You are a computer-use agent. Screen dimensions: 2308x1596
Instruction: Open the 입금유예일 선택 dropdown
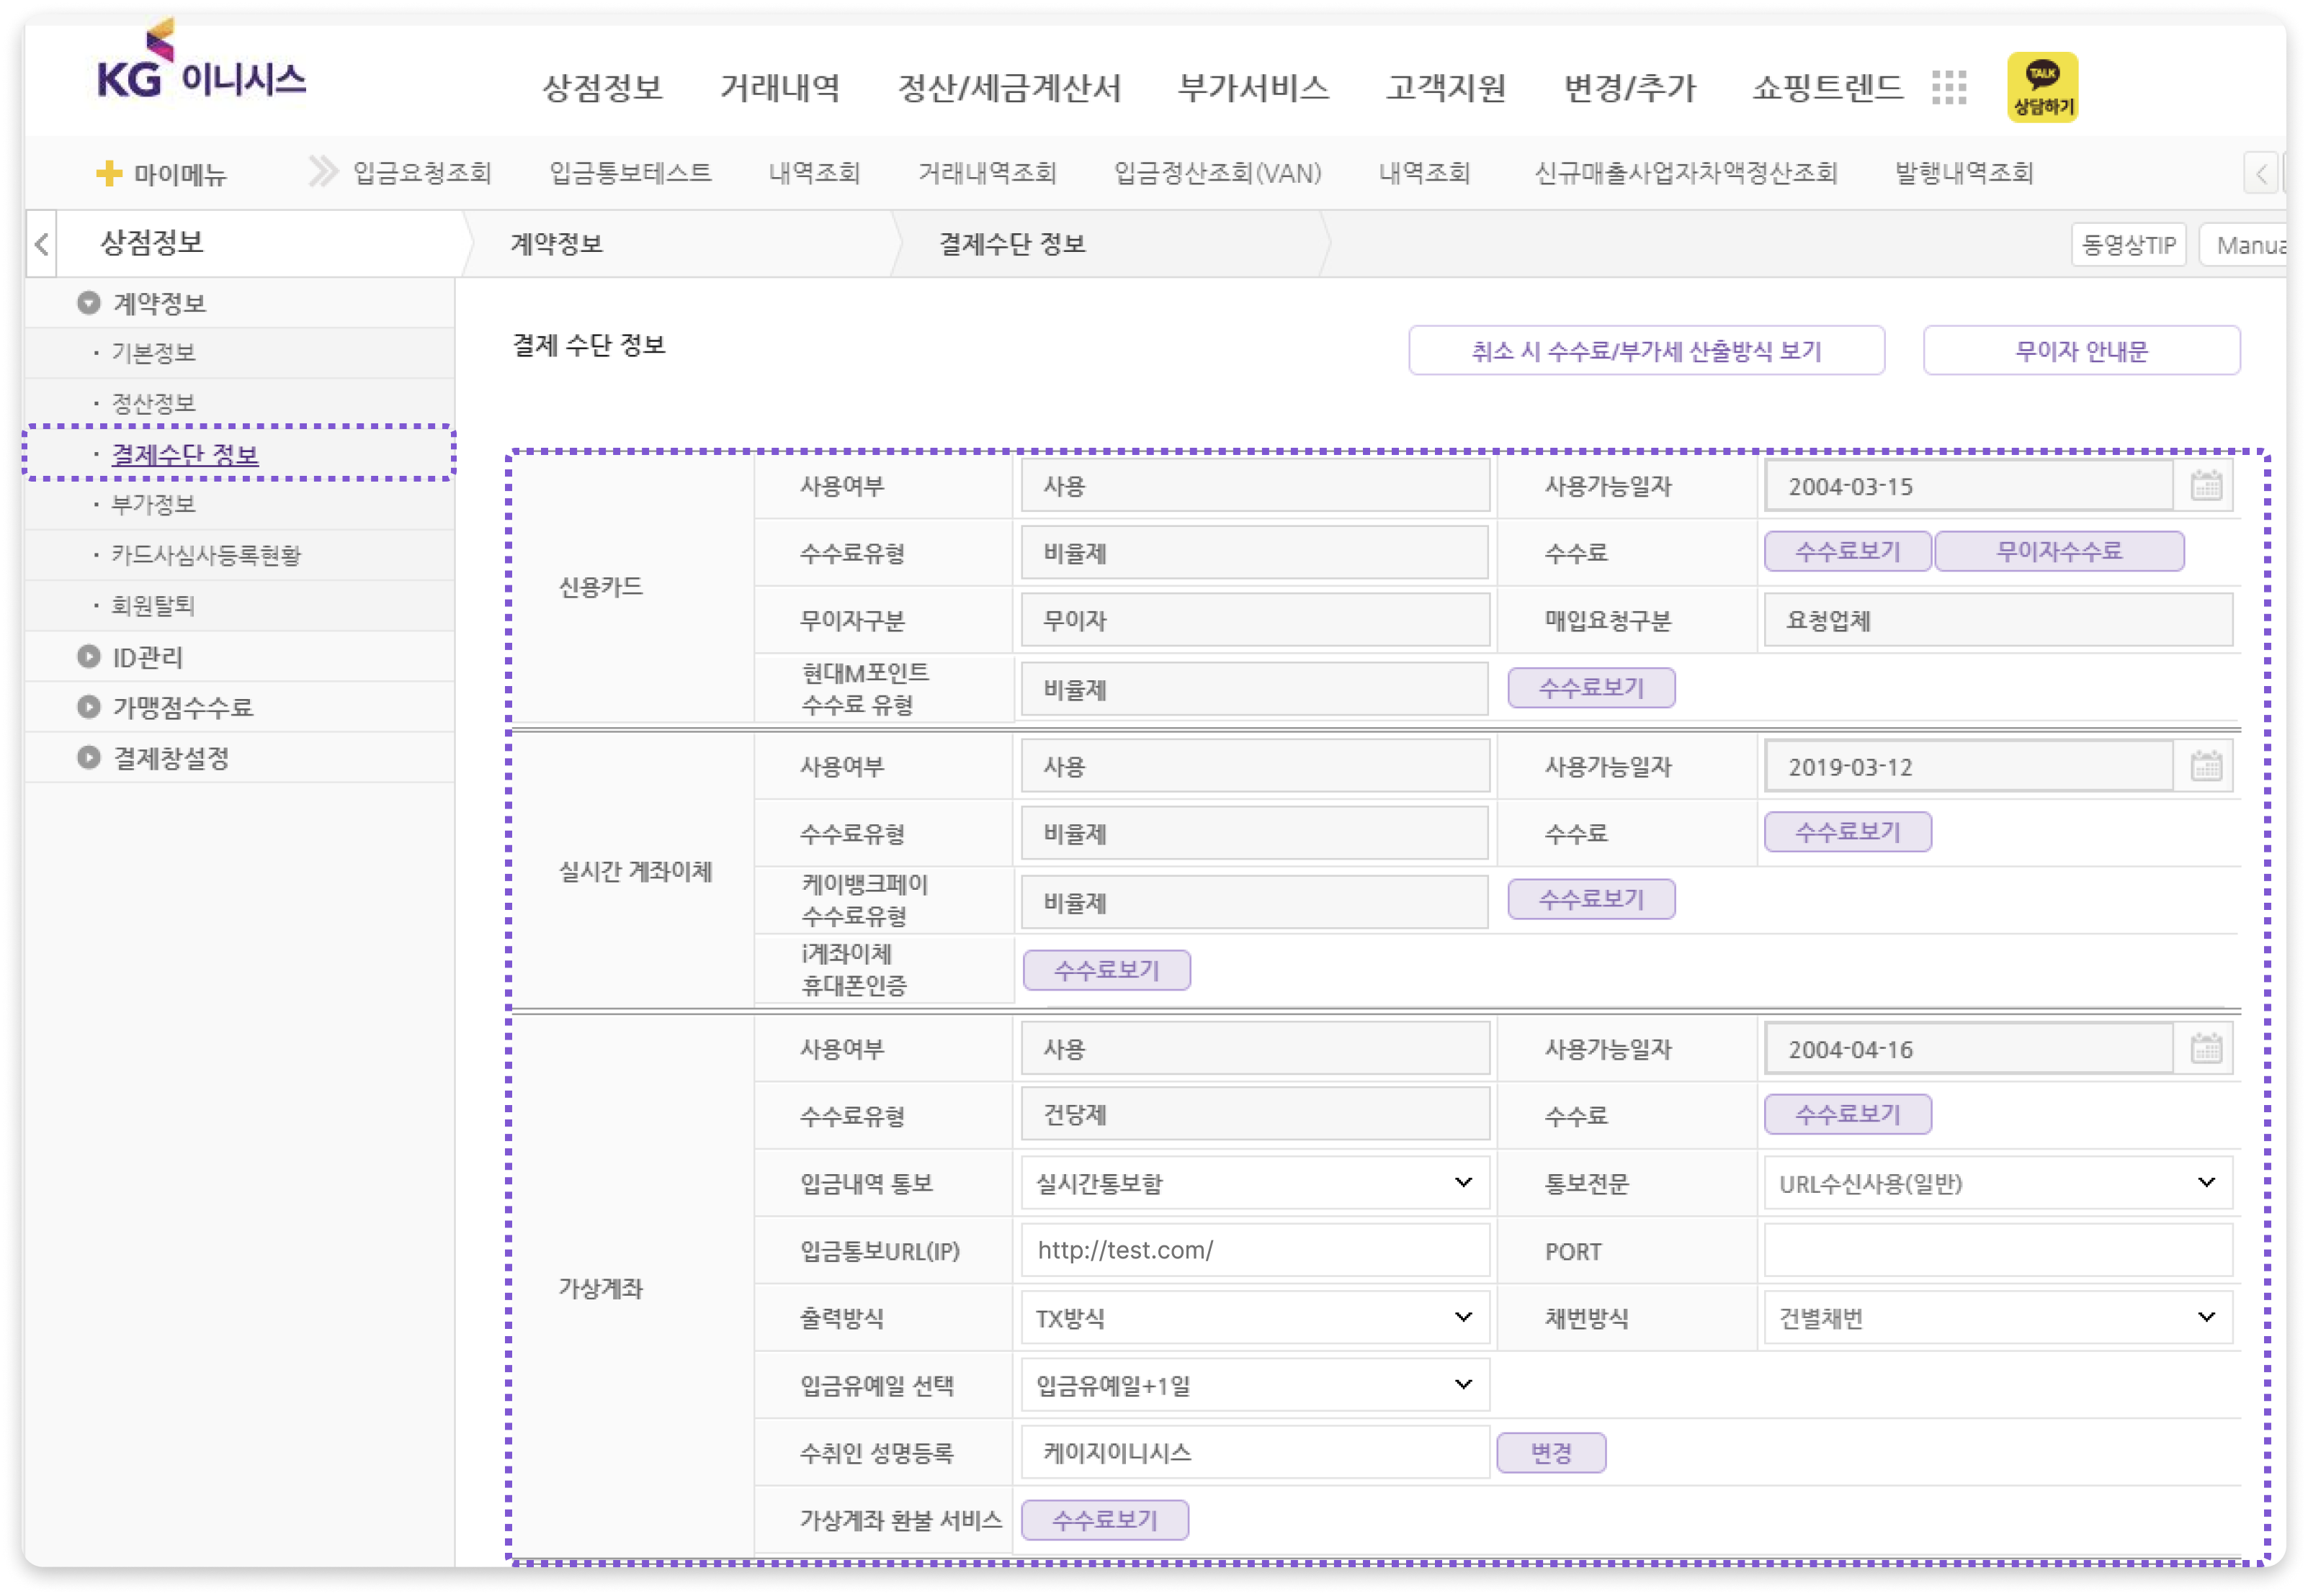pyautogui.click(x=1255, y=1385)
